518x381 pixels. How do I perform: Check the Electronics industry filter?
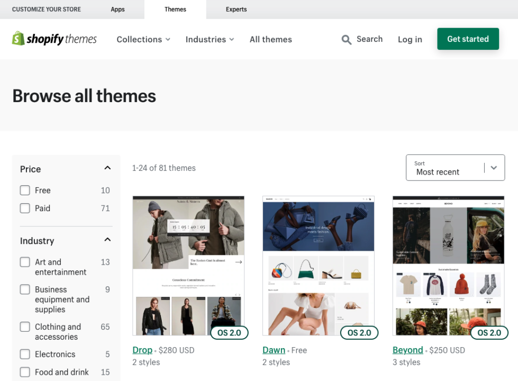coord(24,354)
